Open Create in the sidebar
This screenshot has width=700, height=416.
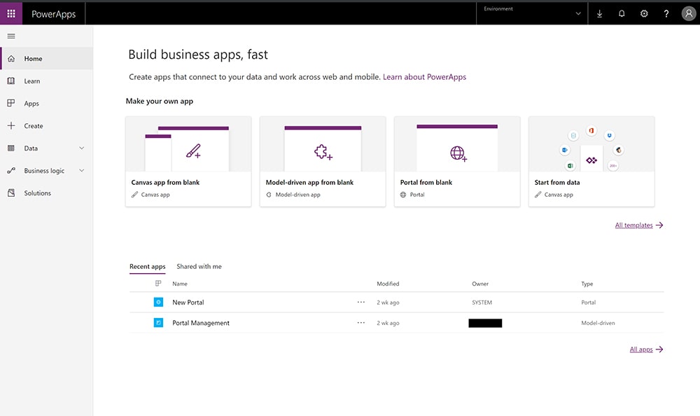[46, 125]
